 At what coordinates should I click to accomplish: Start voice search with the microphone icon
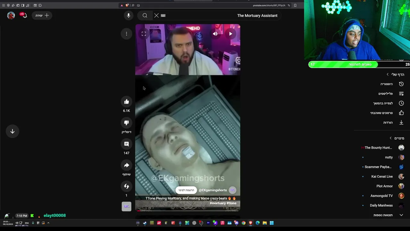128,15
